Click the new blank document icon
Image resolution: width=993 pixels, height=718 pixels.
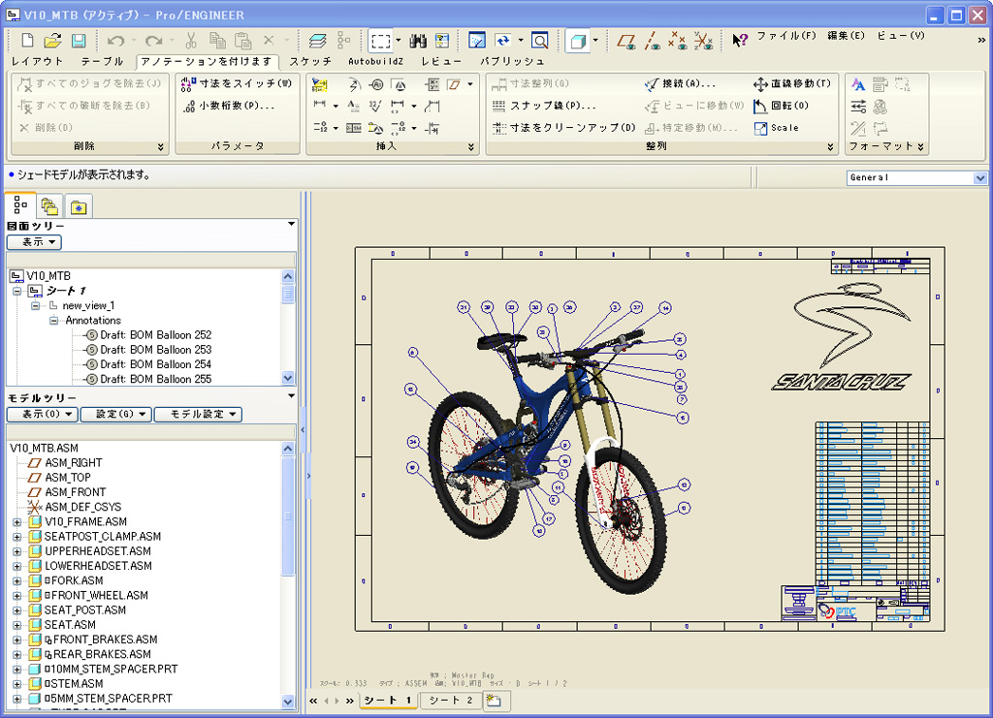coord(28,41)
